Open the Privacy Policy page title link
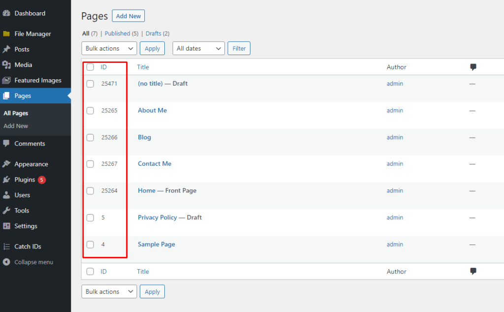This screenshot has width=504, height=312. coord(157,217)
